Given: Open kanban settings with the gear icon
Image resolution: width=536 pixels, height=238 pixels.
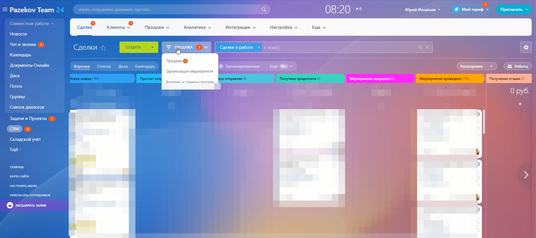Looking at the screenshot, I should [526, 47].
